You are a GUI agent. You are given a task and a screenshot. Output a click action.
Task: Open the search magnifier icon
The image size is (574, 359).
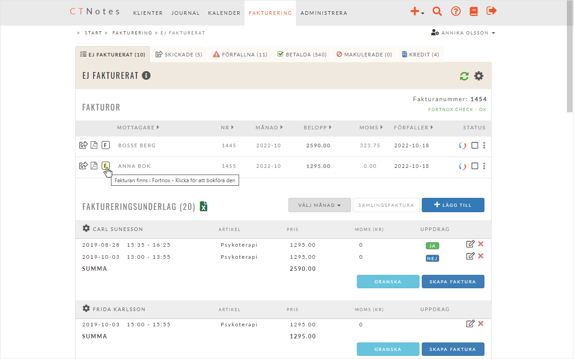point(437,12)
